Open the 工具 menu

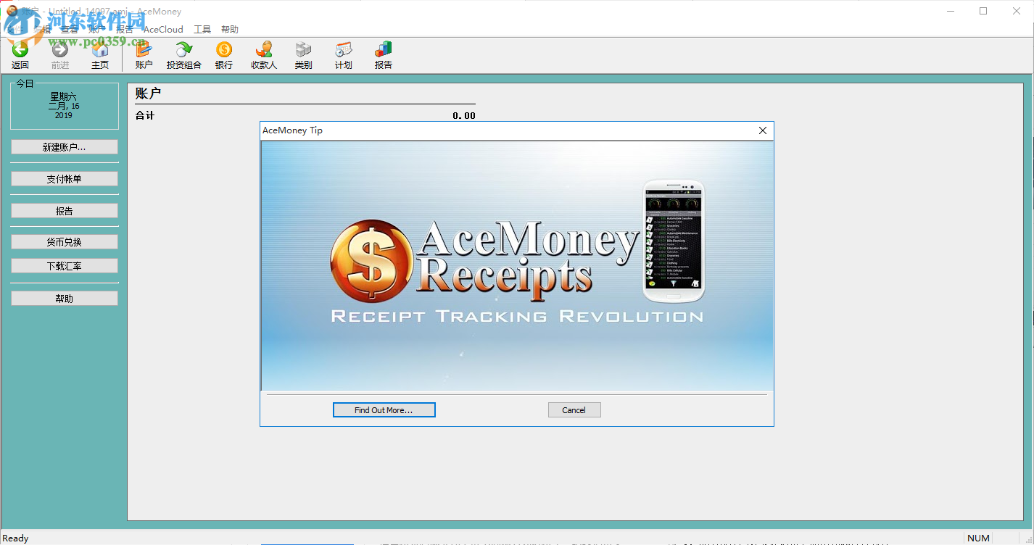coord(202,30)
